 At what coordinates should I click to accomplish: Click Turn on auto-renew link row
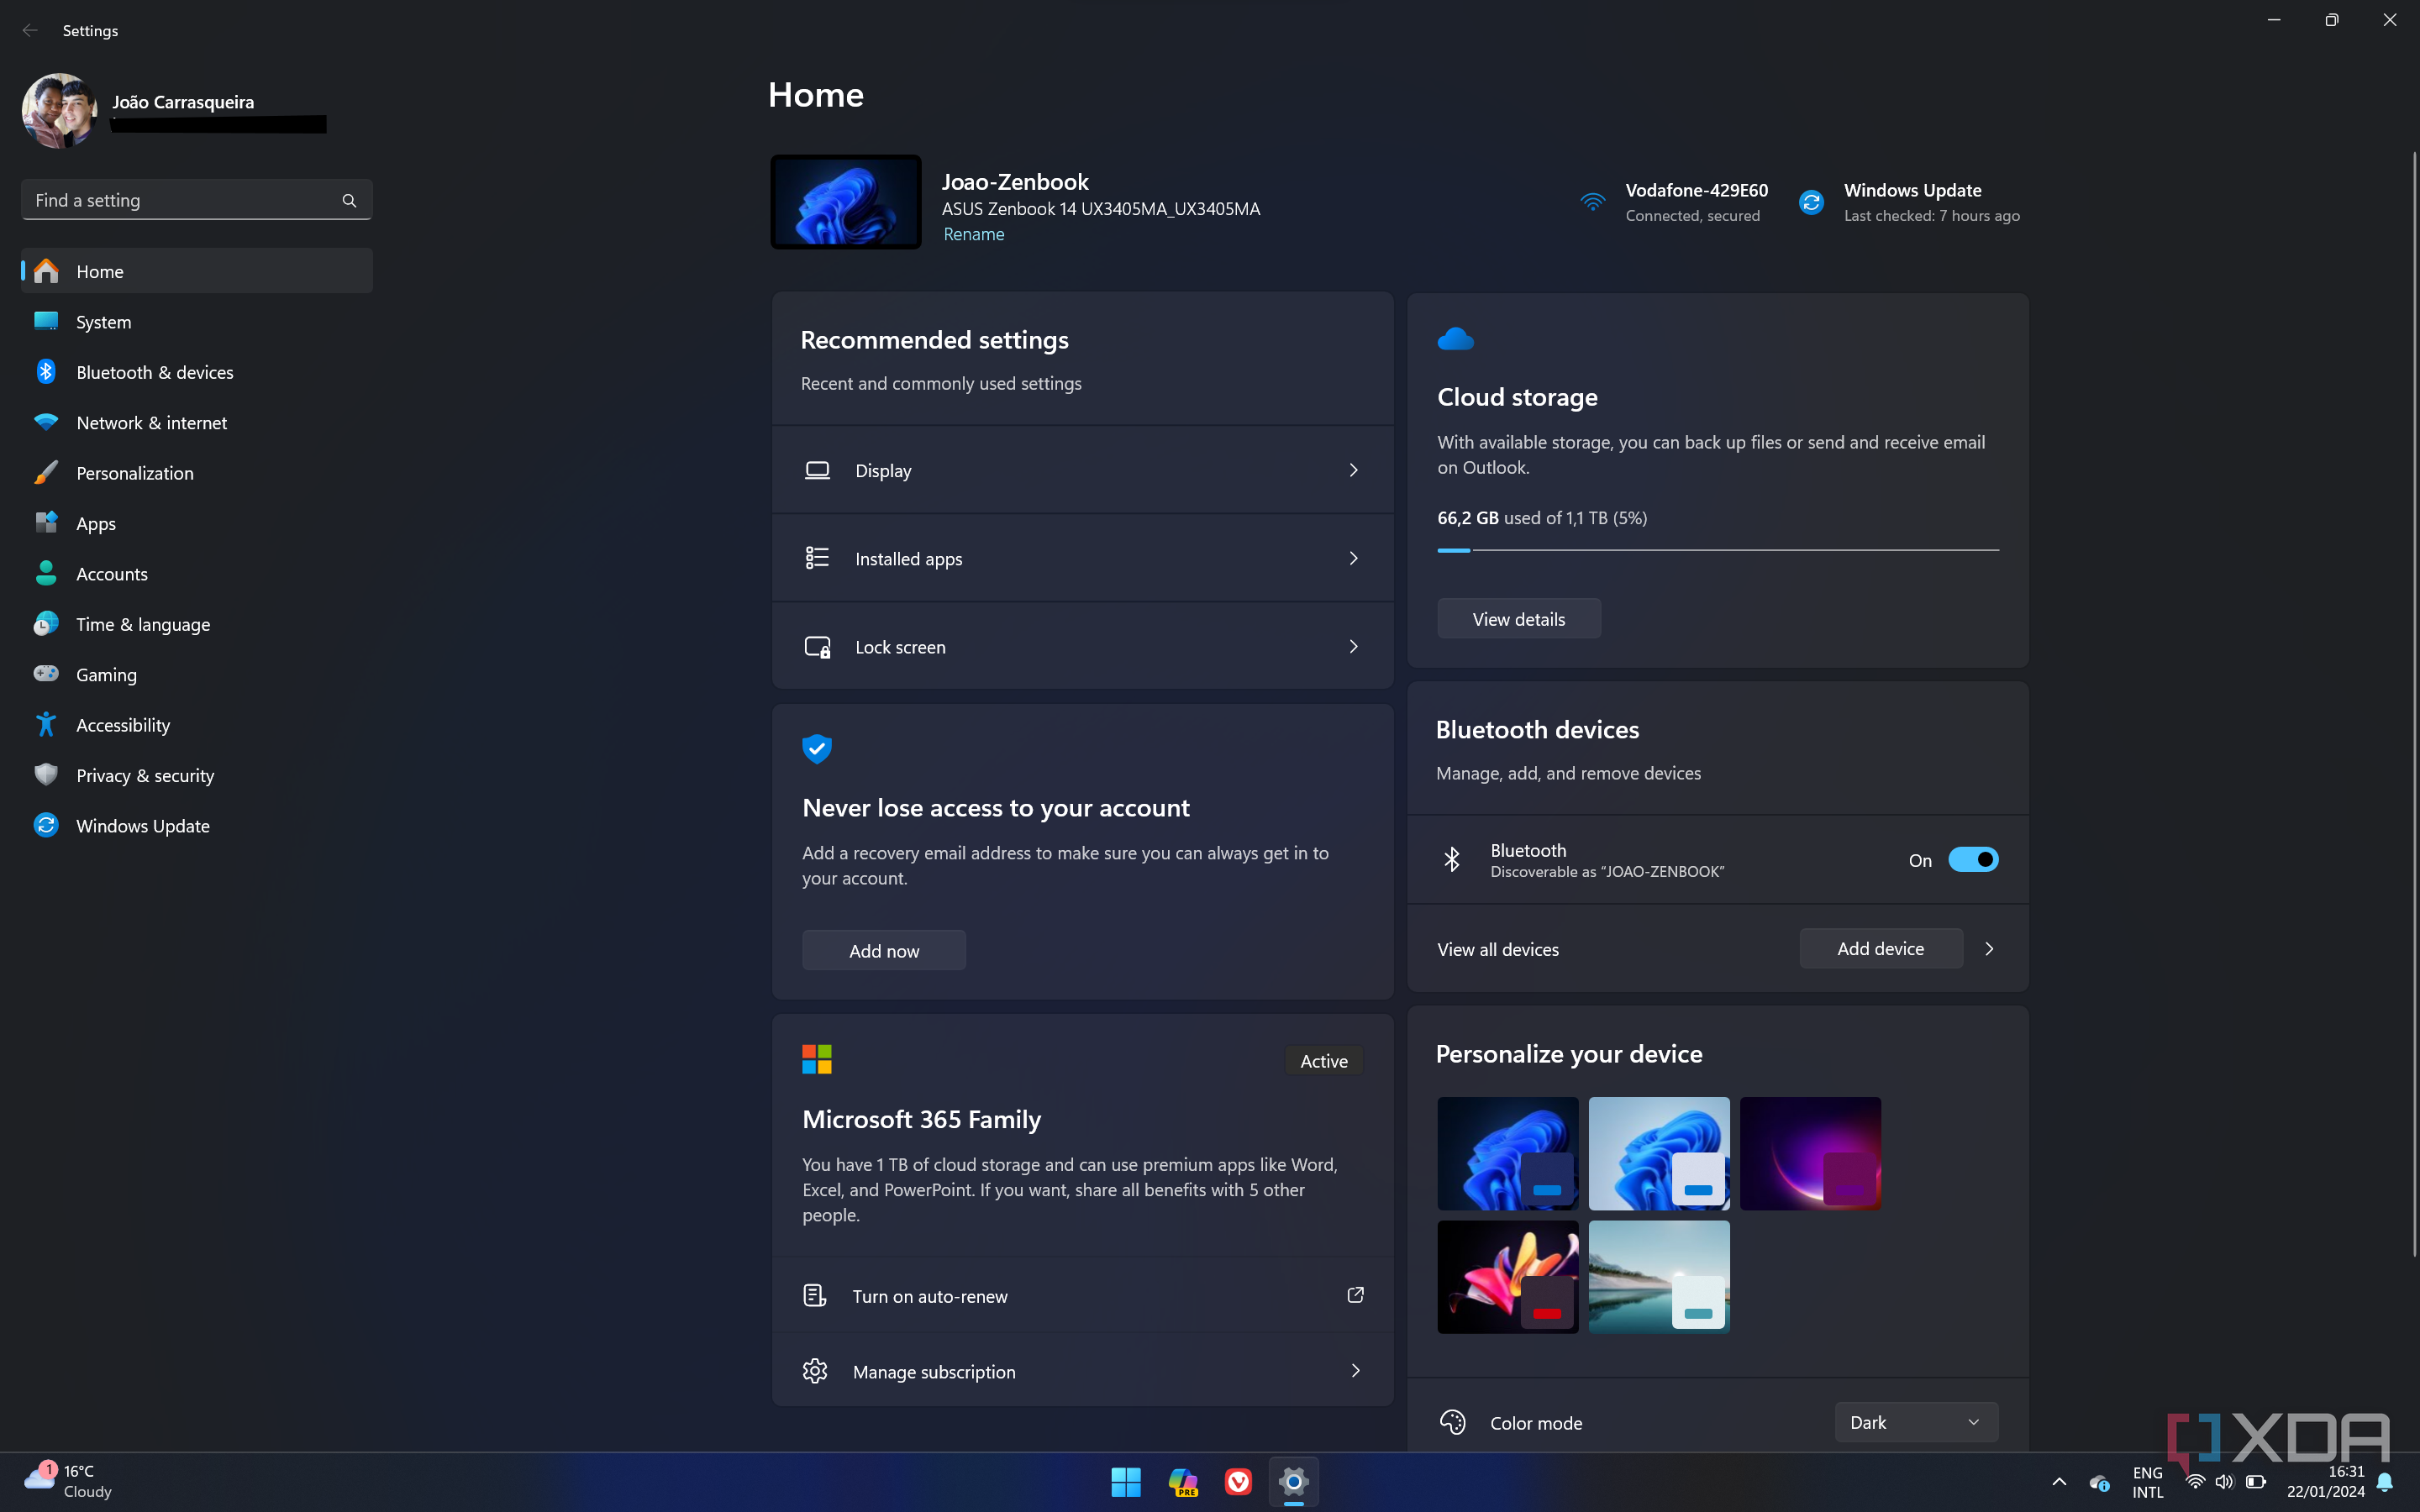pyautogui.click(x=1082, y=1296)
